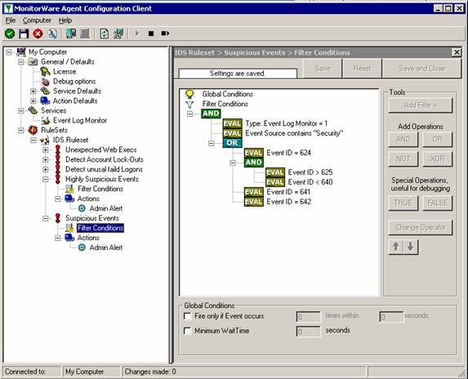
Task: Collapse the RuleSets tree node
Action: [21, 131]
